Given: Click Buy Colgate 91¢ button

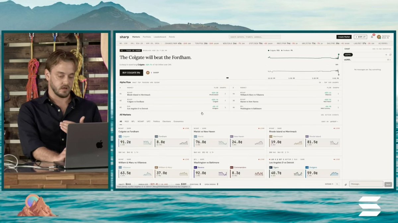Looking at the screenshot, I should [131, 73].
